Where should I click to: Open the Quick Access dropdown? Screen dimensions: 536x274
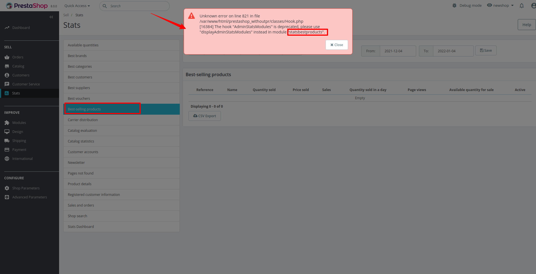(77, 6)
